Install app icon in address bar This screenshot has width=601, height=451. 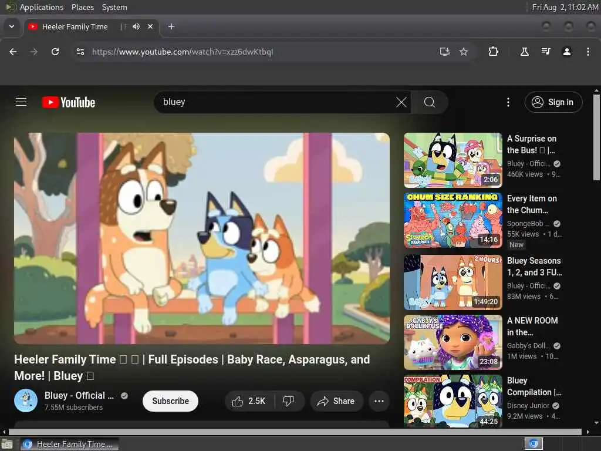coord(445,52)
